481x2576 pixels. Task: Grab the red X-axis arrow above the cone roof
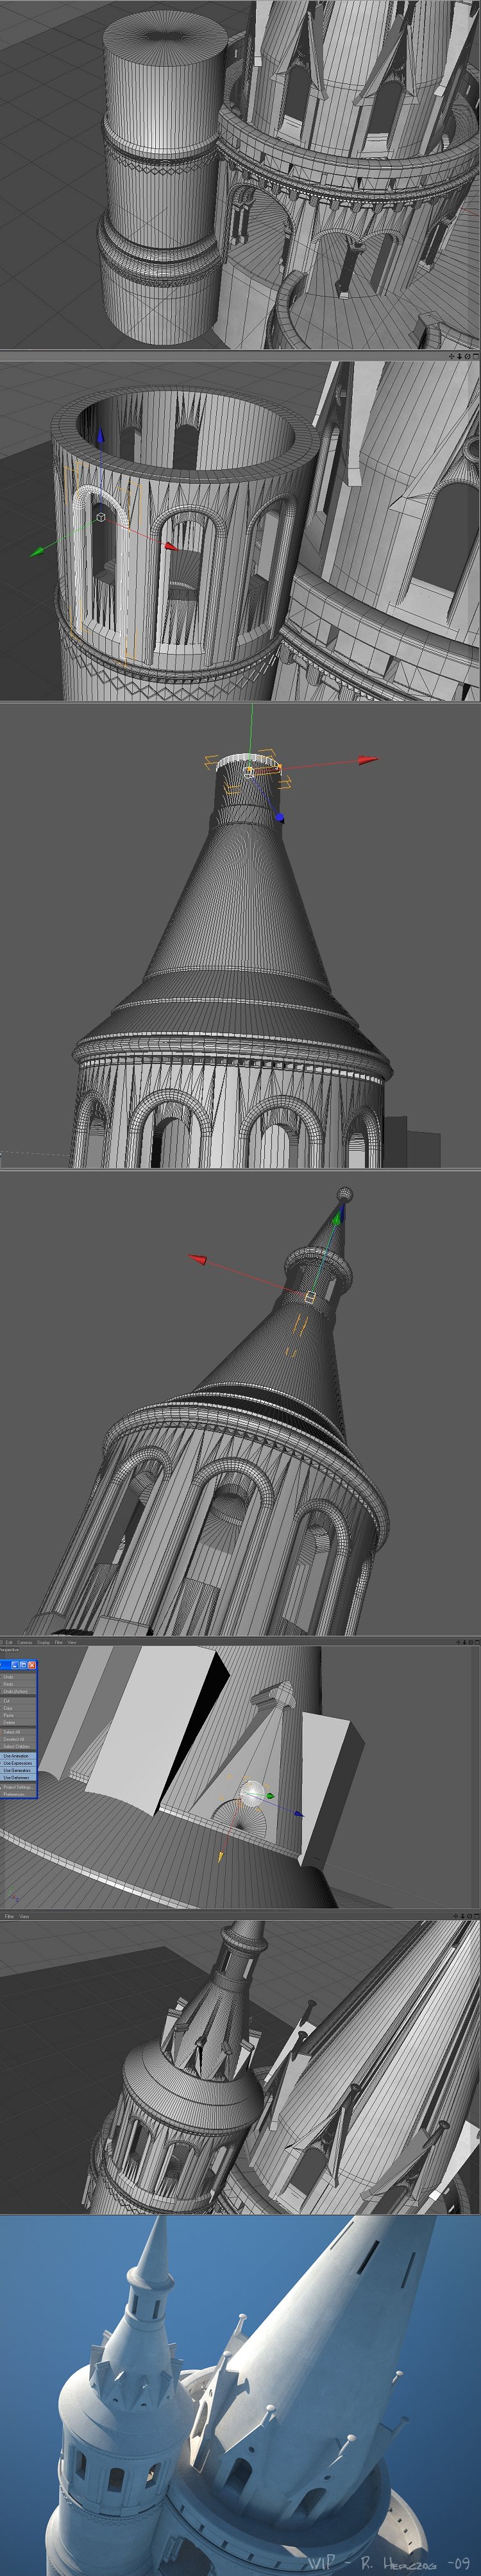point(369,761)
